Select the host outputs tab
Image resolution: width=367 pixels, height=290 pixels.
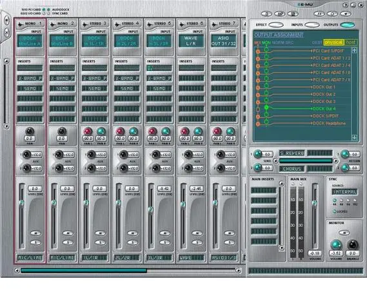[351, 43]
